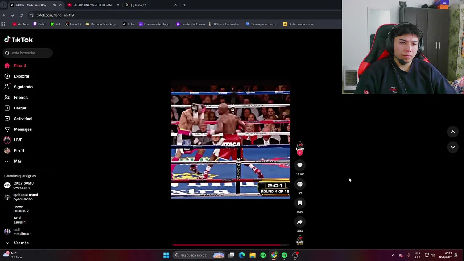464x261 pixels.
Task: Close the SUPERNOVA STRIKERS tab
Action: [118, 5]
